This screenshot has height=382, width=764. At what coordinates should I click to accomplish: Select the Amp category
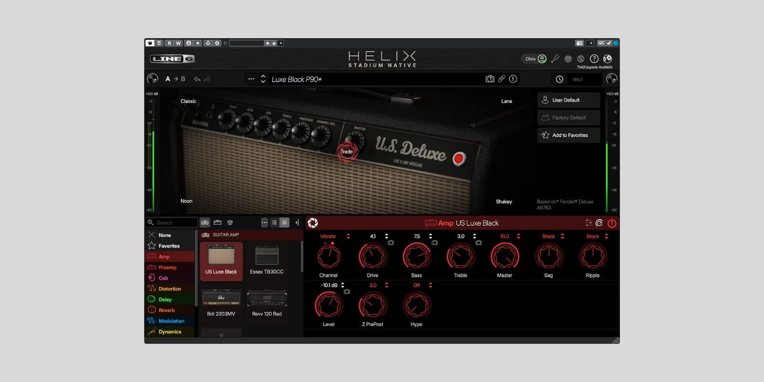[x=170, y=256]
